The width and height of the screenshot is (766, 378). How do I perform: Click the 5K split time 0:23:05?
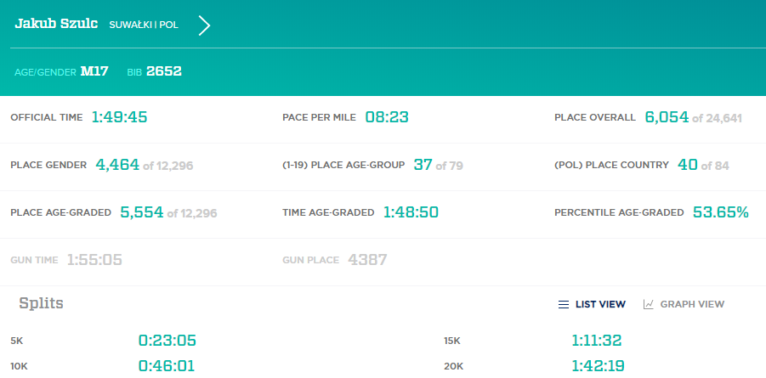click(167, 341)
